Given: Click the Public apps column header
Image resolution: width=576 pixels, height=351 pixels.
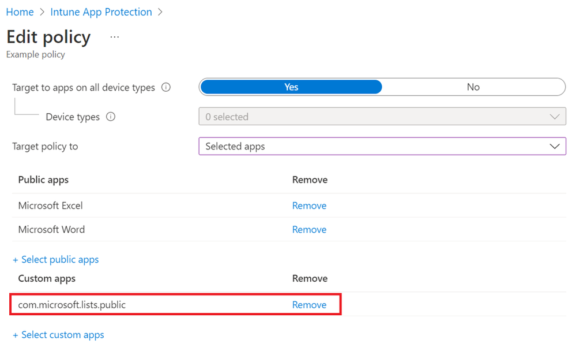Looking at the screenshot, I should click(x=43, y=180).
